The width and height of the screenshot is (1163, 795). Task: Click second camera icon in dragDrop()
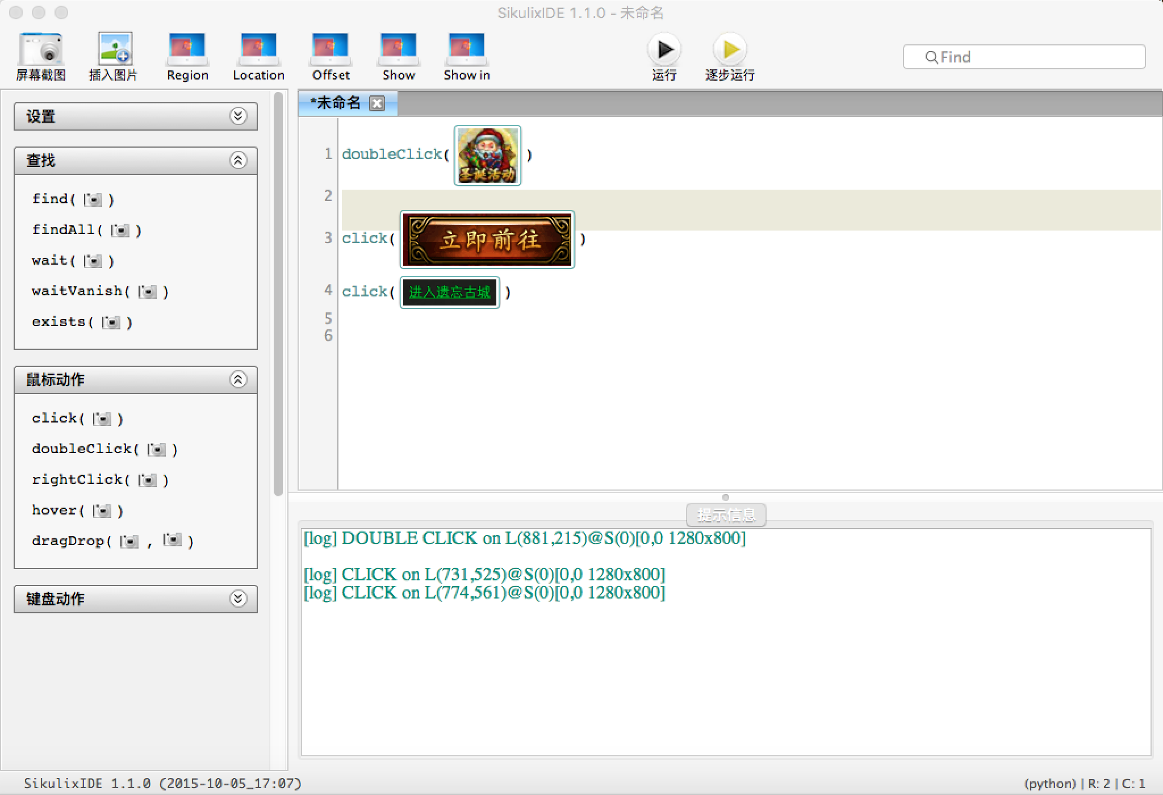click(x=172, y=539)
